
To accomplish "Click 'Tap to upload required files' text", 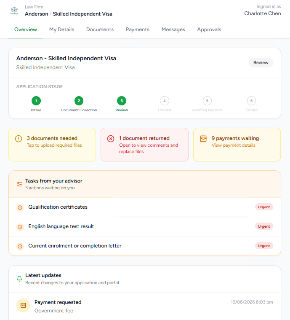I will coord(54,145).
